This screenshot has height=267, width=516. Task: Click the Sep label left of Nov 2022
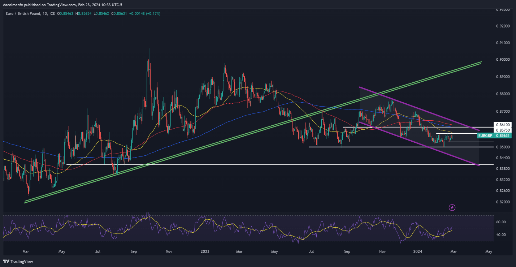click(x=134, y=251)
